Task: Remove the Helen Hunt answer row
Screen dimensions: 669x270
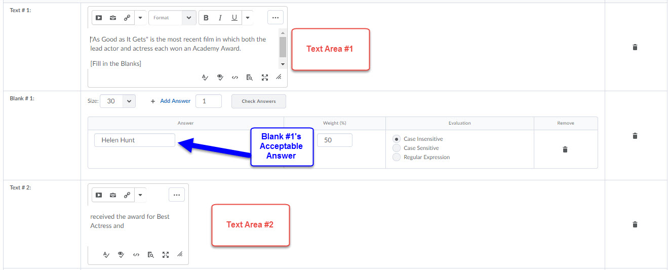Action: pyautogui.click(x=565, y=149)
